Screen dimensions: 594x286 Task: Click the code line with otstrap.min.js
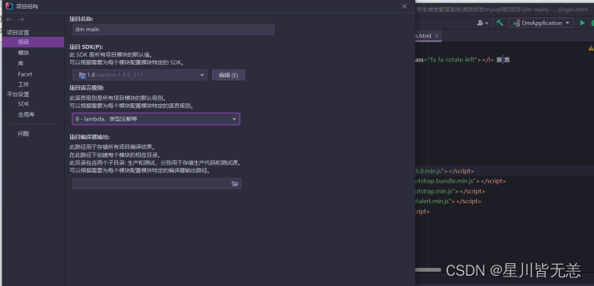click(450, 191)
